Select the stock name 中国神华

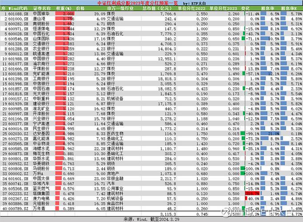[41, 14]
